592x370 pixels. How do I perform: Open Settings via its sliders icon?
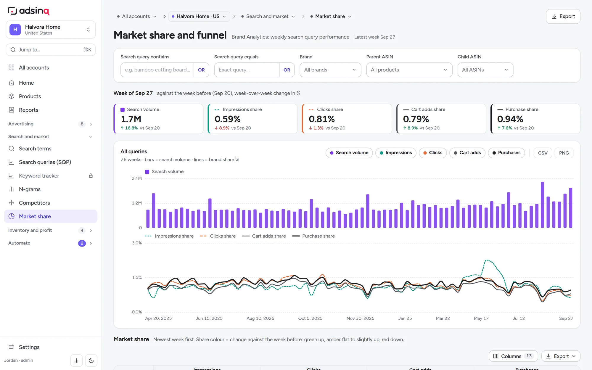[12, 347]
